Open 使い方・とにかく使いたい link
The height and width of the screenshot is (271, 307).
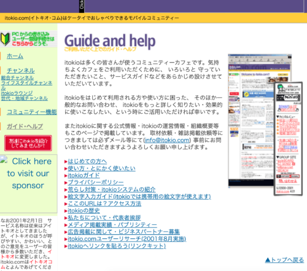(101, 168)
